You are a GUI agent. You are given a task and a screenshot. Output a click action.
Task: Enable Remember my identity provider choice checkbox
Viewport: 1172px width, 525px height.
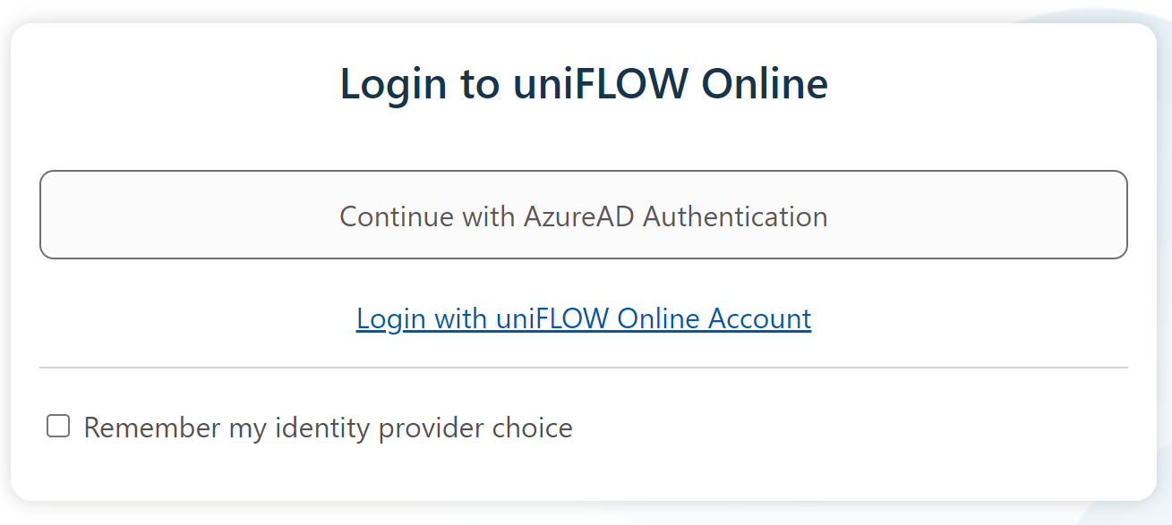point(58,427)
